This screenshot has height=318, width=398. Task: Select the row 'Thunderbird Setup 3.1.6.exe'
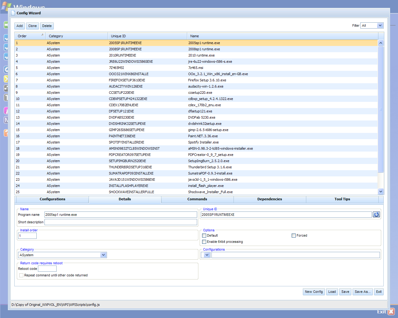pos(196,167)
